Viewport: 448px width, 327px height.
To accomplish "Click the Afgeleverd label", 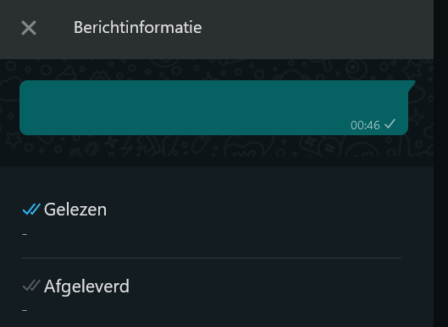I will click(x=87, y=286).
